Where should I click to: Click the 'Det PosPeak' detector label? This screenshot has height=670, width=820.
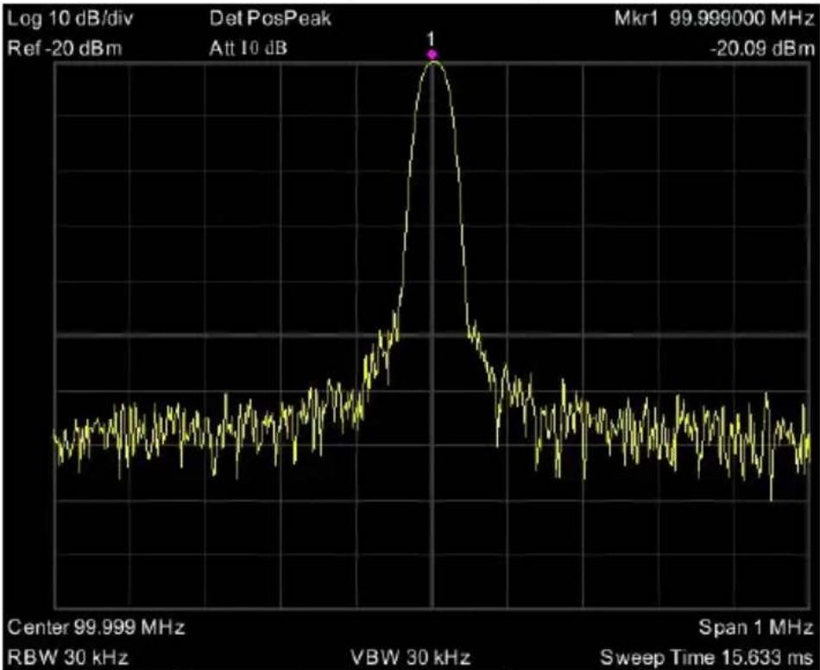270,18
